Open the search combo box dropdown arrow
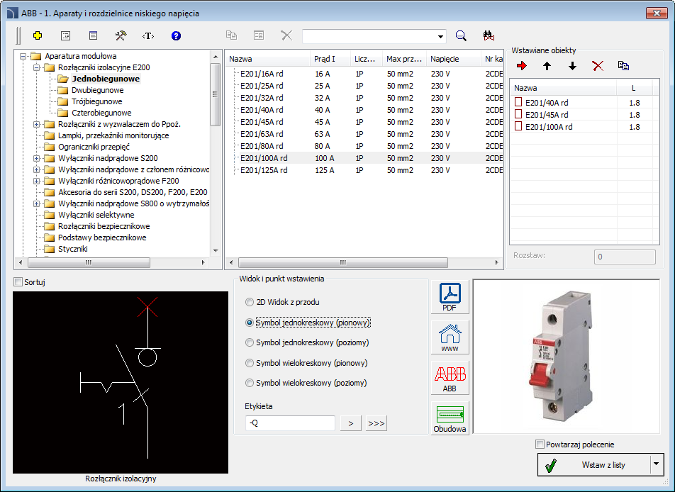 tap(440, 37)
